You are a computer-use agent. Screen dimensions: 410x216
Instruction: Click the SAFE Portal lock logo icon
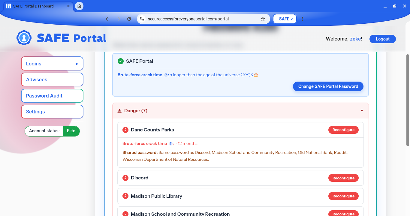[24, 38]
